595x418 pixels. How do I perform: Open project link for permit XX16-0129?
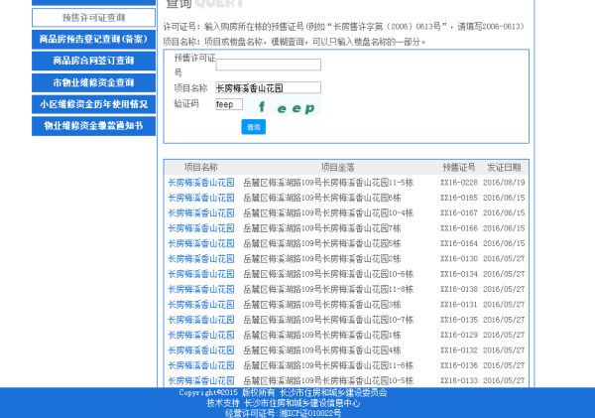coord(200,336)
